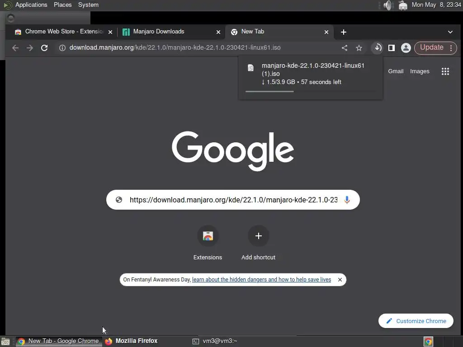Open the Fentanyl Awareness Day link
Image resolution: width=463 pixels, height=347 pixels.
pos(261,279)
